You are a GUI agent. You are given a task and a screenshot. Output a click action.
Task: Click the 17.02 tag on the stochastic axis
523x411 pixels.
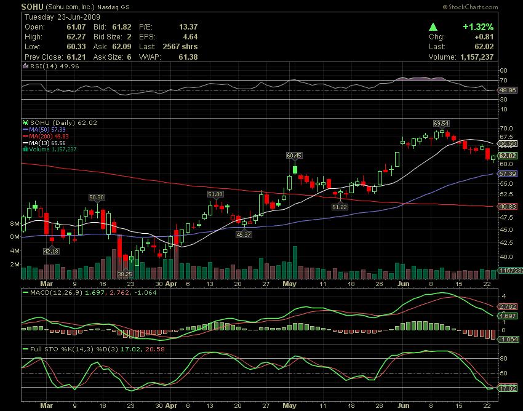click(x=508, y=389)
